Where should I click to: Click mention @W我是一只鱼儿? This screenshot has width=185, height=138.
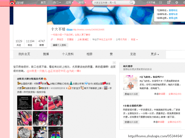tap(37, 71)
